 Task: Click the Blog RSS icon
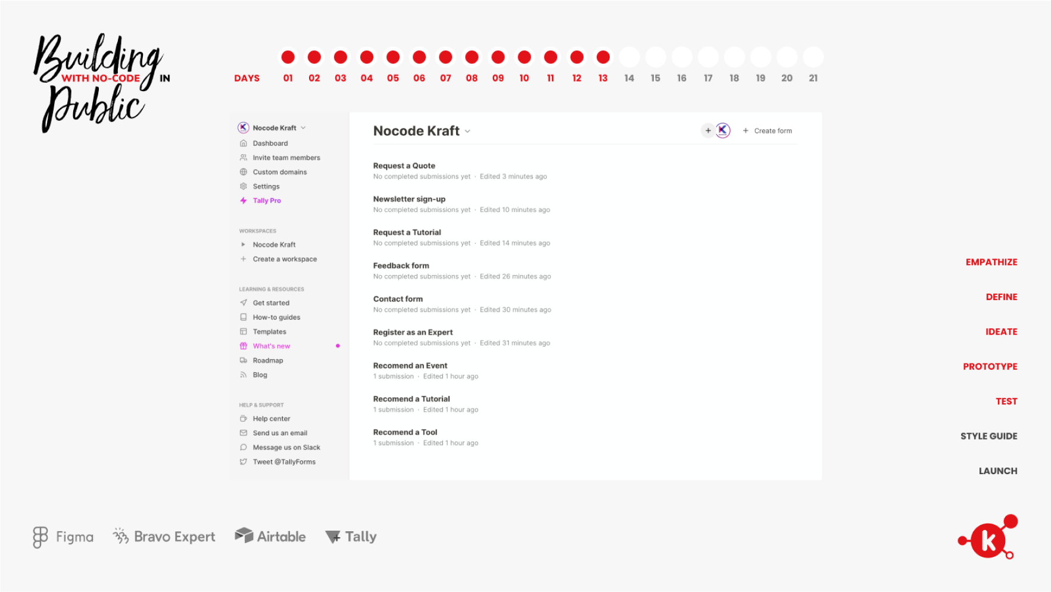click(x=244, y=375)
